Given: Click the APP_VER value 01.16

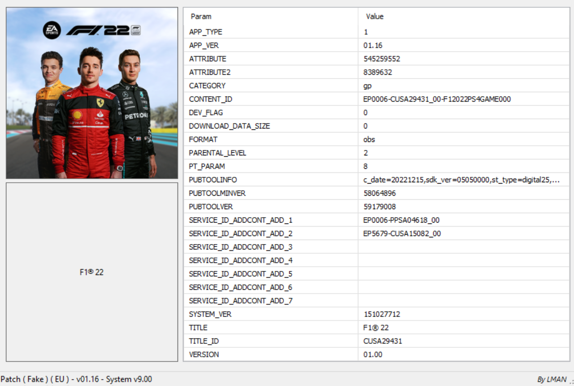Looking at the screenshot, I should click(373, 45).
